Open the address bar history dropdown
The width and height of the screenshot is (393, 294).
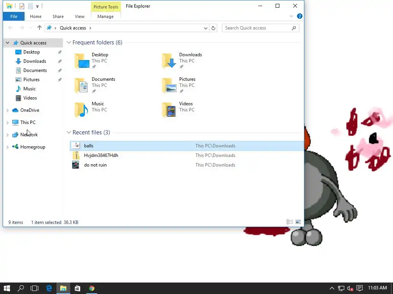point(206,28)
